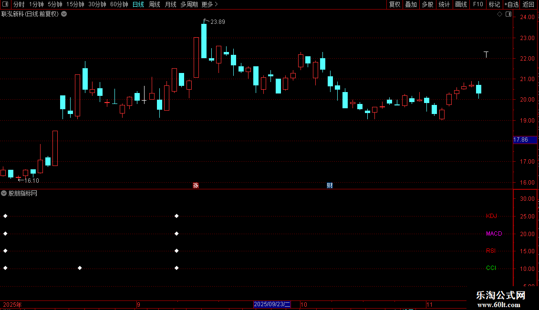Select the 60分钟 period
Screen dimensions: 539x310
119,4
